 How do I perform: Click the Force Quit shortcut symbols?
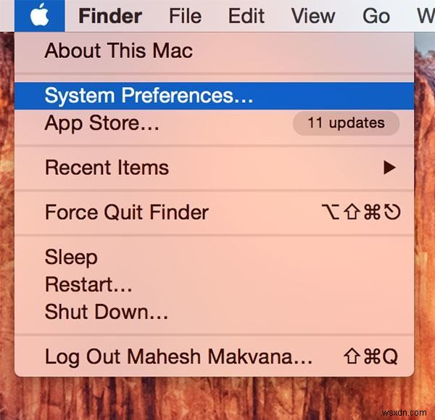click(360, 213)
